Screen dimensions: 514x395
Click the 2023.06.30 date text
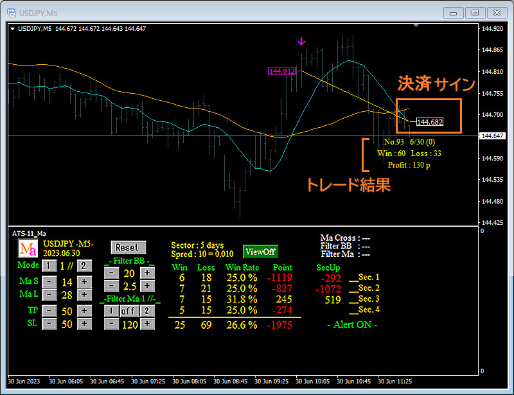click(62, 254)
